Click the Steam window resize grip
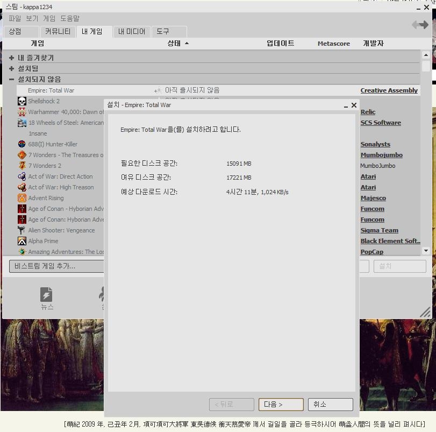436x432 pixels. tap(425, 312)
